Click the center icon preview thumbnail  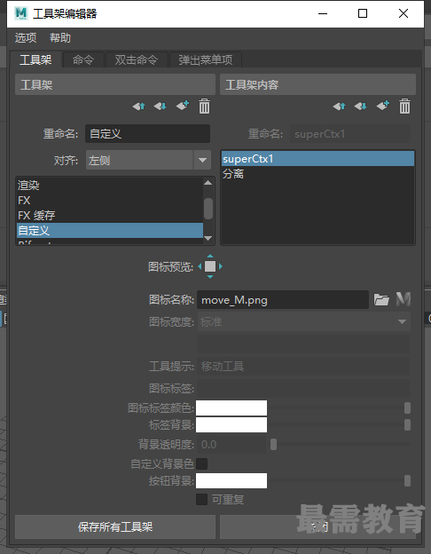click(210, 266)
